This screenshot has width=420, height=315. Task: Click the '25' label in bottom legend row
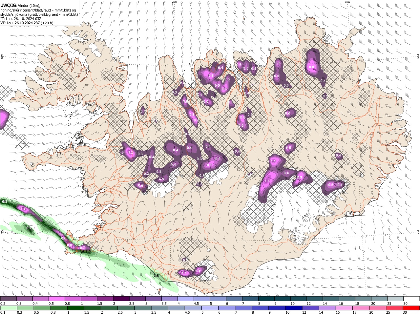pos(389,313)
